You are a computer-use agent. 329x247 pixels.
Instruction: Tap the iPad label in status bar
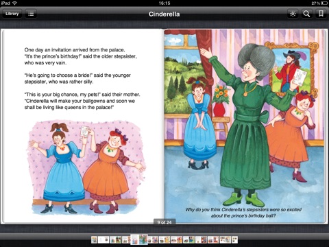point(5,3)
